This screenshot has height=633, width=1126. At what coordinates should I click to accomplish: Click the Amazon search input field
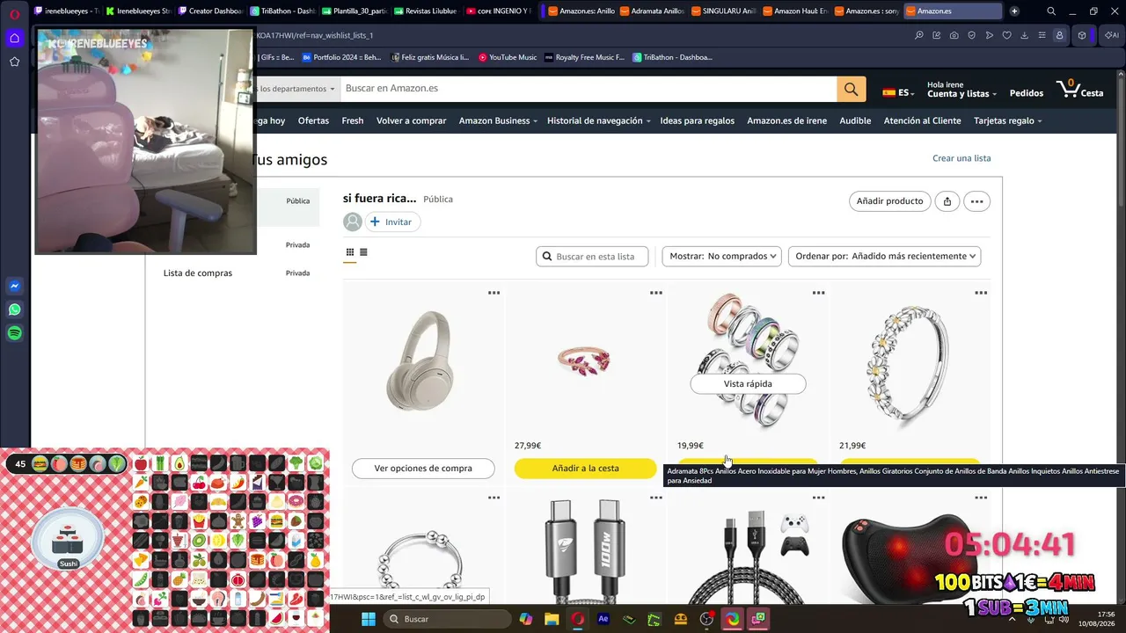[x=588, y=89]
